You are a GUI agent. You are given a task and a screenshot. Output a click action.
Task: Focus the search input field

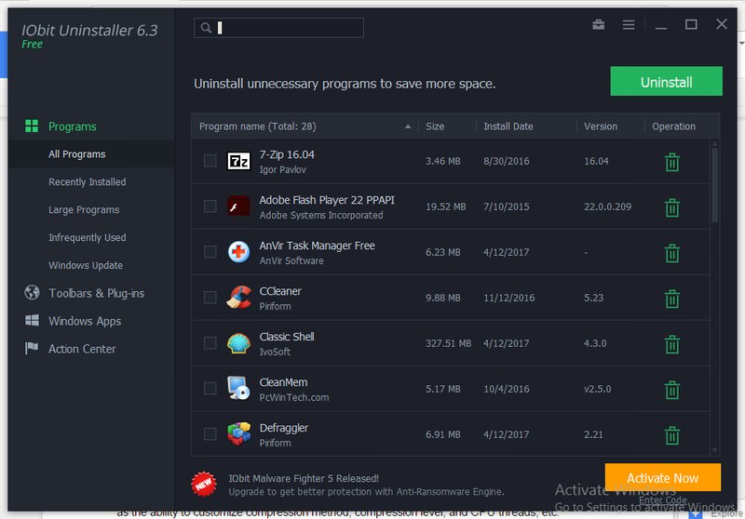click(278, 28)
